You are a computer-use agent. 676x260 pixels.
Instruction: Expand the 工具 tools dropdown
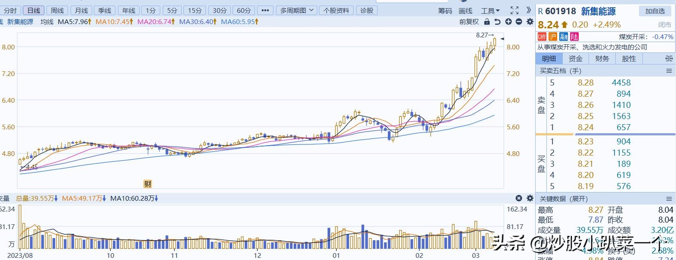pyautogui.click(x=490, y=11)
